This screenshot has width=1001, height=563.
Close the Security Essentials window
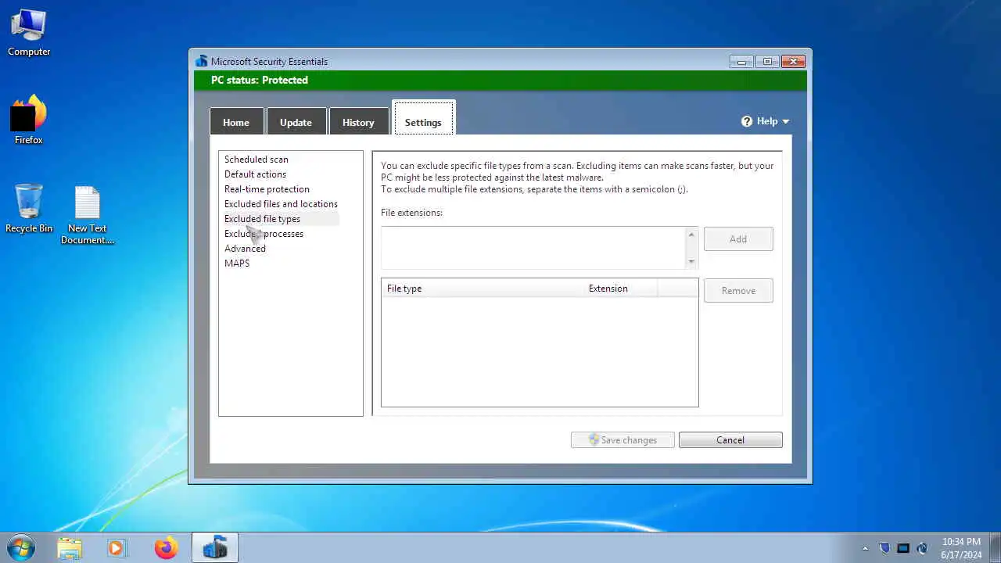[793, 62]
